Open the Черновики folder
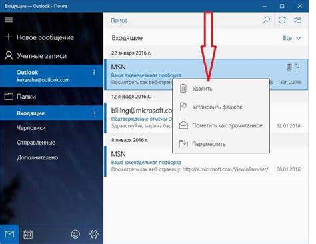The width and height of the screenshot is (316, 244). (31, 128)
